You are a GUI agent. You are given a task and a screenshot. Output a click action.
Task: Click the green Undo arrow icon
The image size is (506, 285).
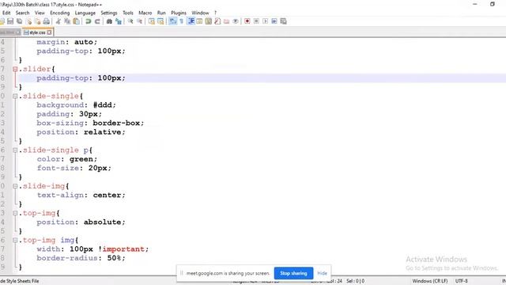[88, 21]
